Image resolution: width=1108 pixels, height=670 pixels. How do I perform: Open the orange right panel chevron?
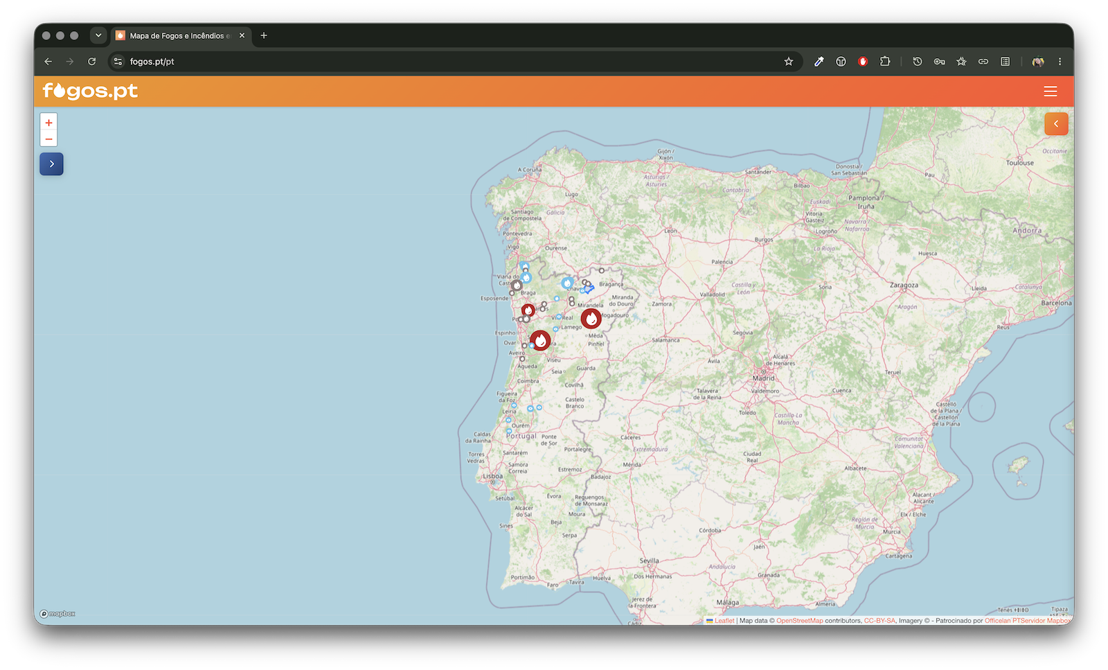[1056, 124]
